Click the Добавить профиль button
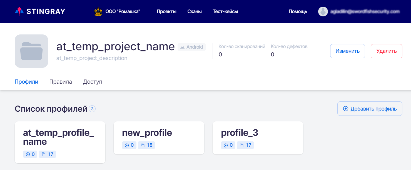The image size is (411, 170). pos(370,109)
